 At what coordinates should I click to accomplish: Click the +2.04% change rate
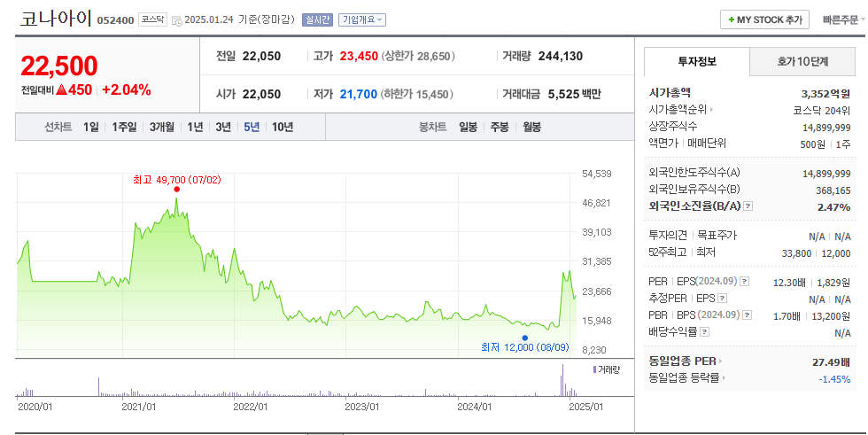tap(126, 90)
